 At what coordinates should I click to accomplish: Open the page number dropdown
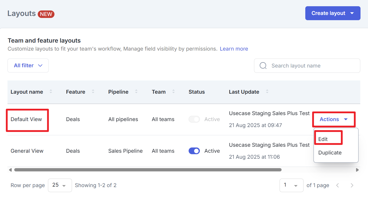coord(291,185)
